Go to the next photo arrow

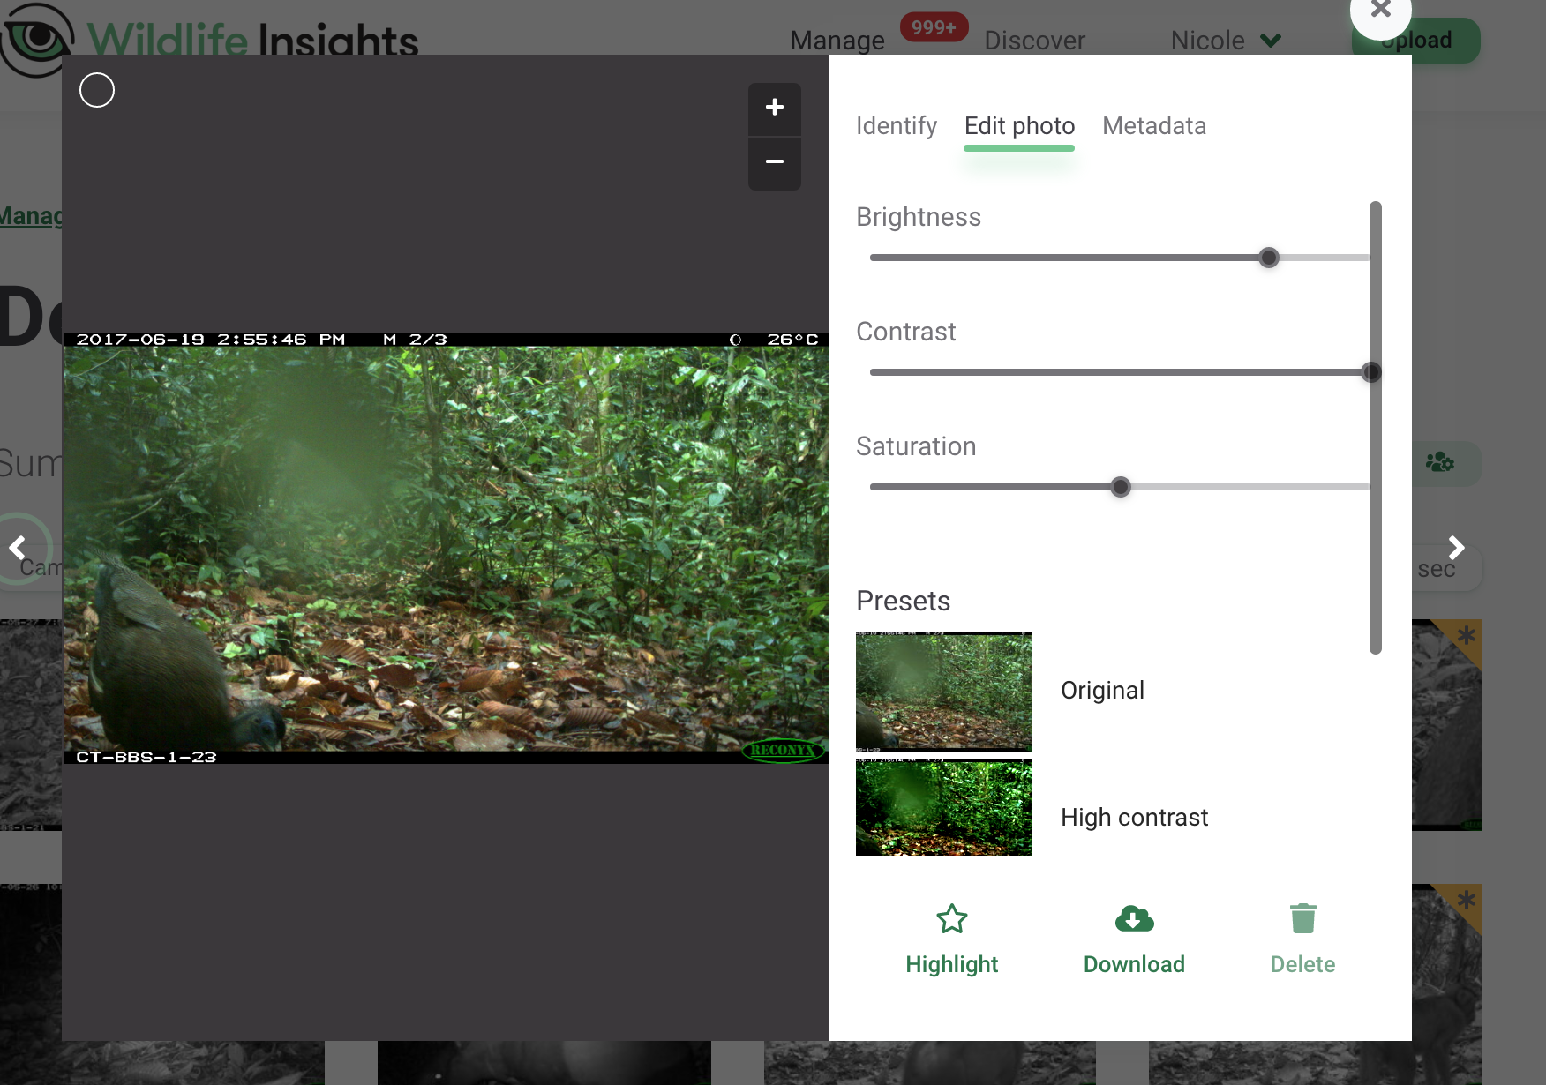tap(1456, 548)
